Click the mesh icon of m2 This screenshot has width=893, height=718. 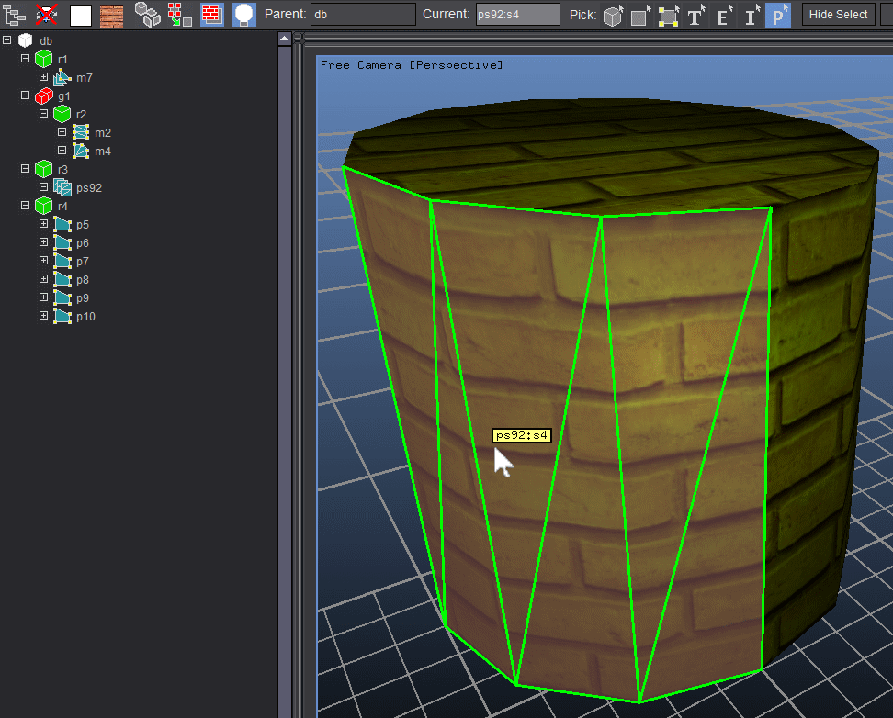point(81,132)
